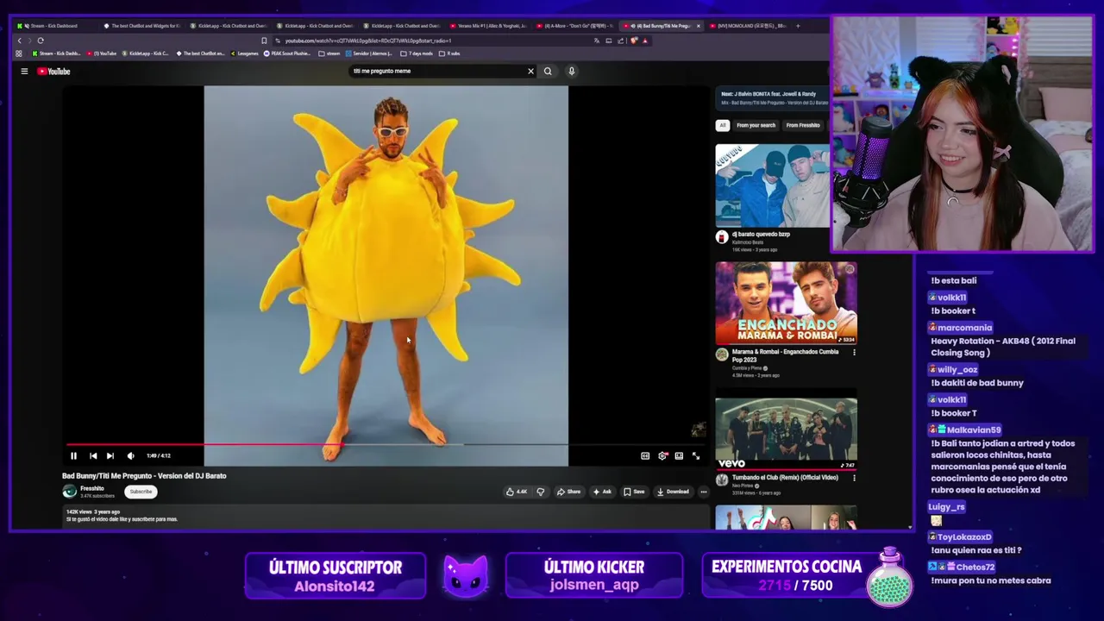Open 'dj barato quevedo bzrp' thumbnail
This screenshot has height=621, width=1104.
pyautogui.click(x=772, y=185)
